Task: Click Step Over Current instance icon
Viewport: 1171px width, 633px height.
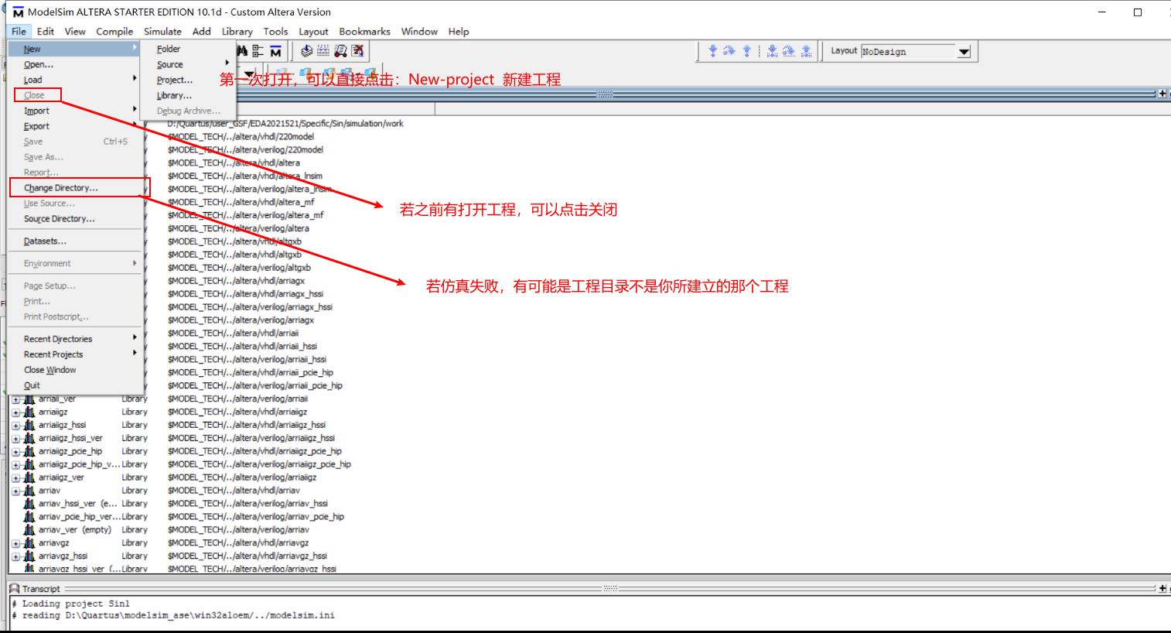Action: 788,51
